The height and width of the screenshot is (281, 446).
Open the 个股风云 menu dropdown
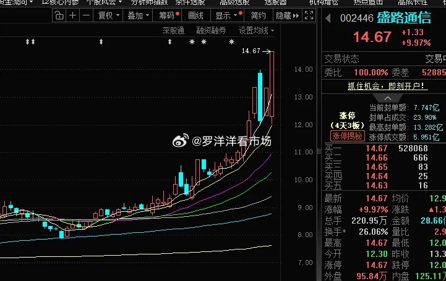(x=105, y=2)
